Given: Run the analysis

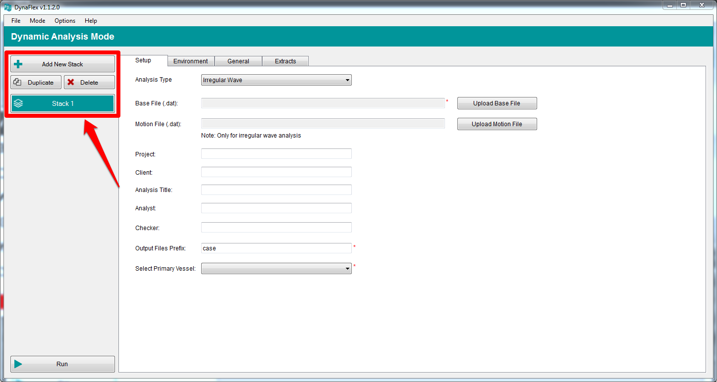Looking at the screenshot, I should click(62, 364).
